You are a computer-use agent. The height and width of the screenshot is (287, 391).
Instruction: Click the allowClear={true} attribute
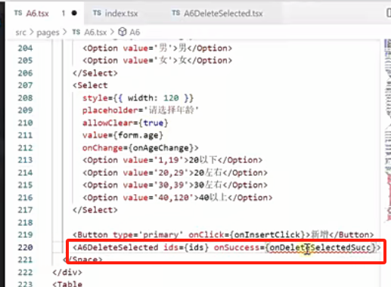126,122
